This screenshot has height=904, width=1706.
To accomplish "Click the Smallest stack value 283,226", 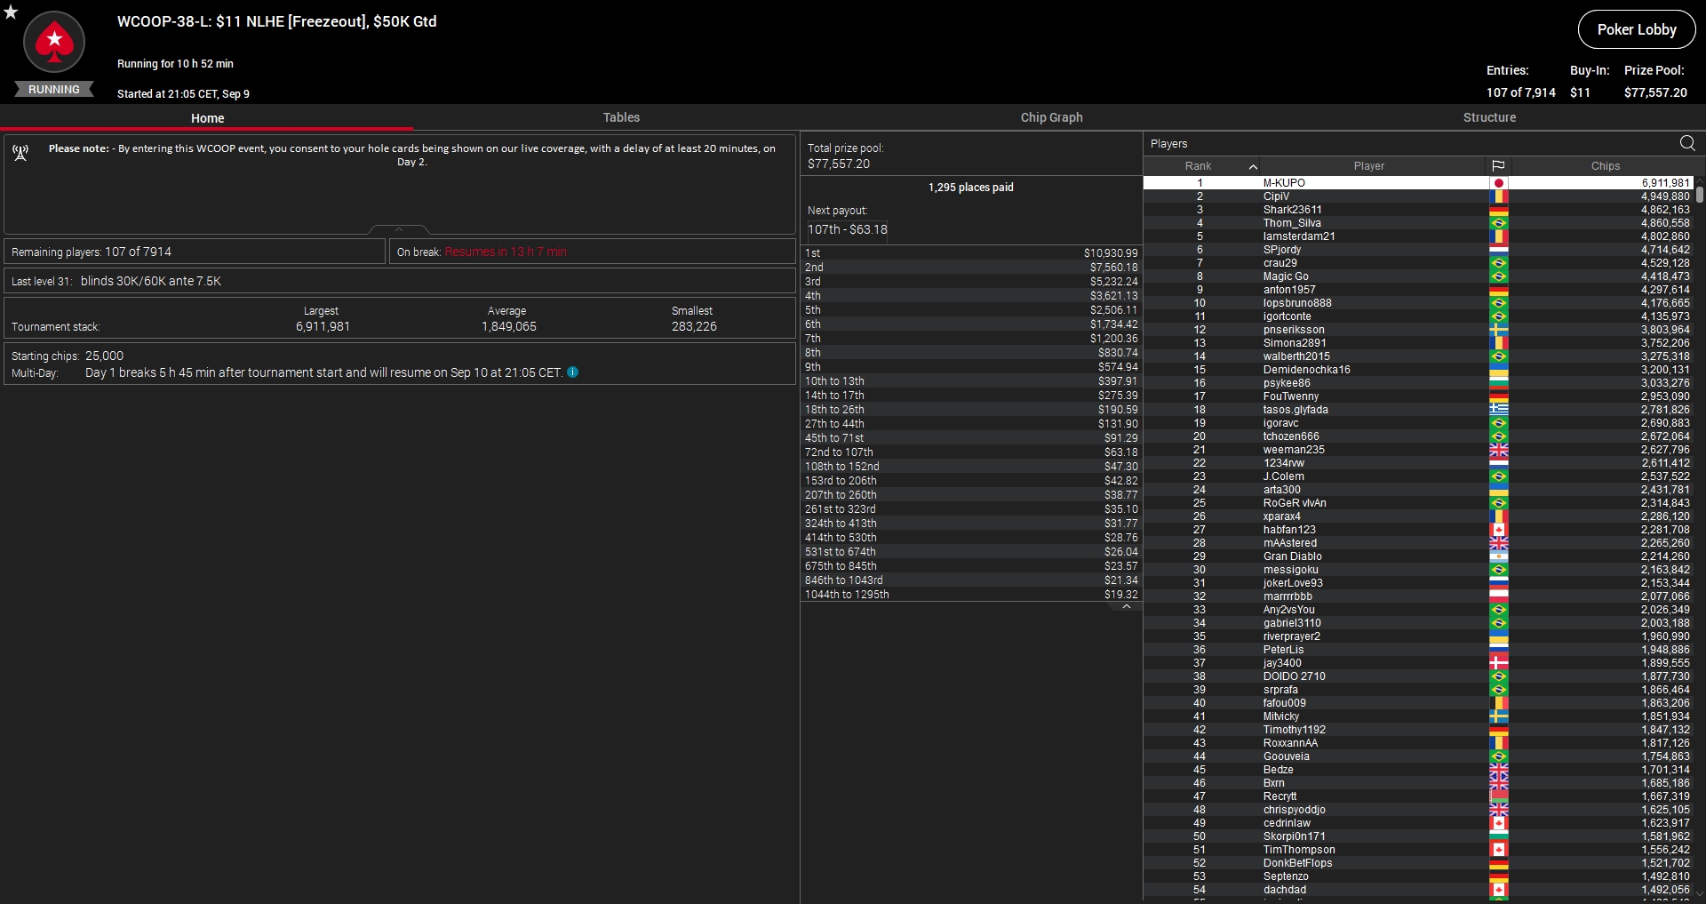I will [694, 326].
